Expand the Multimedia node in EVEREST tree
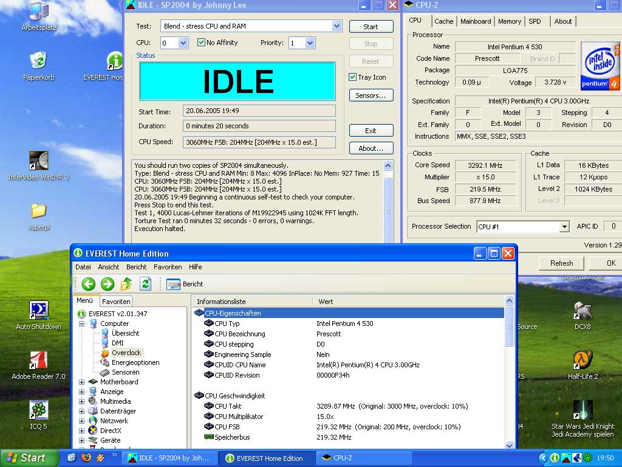The width and height of the screenshot is (622, 467). click(x=82, y=401)
